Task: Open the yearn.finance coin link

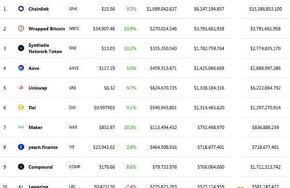Action: point(43,147)
